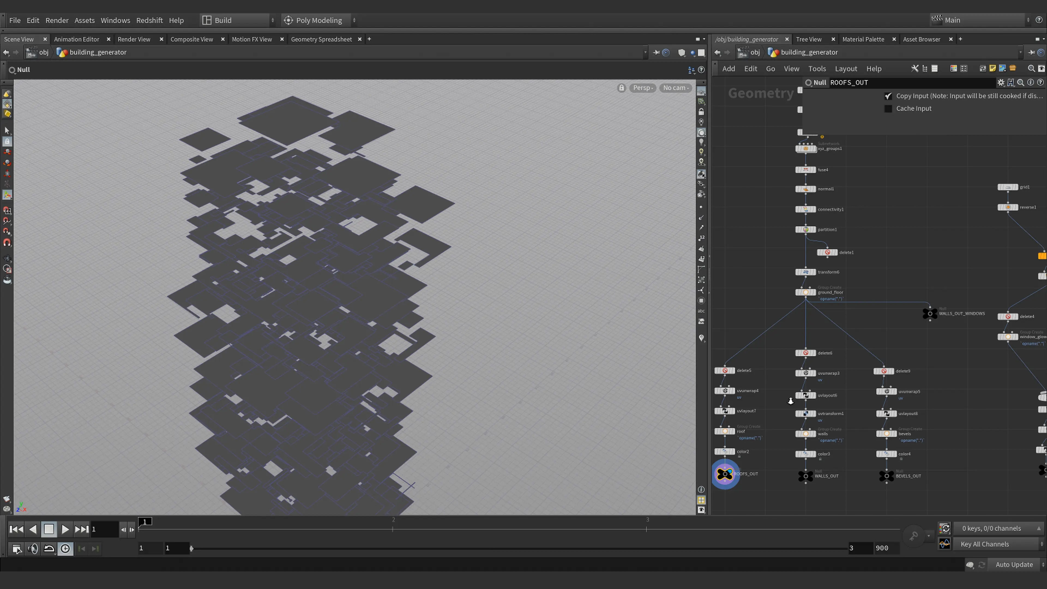The height and width of the screenshot is (589, 1047).
Task: Open the network editor wrench tools icon
Action: coord(914,69)
